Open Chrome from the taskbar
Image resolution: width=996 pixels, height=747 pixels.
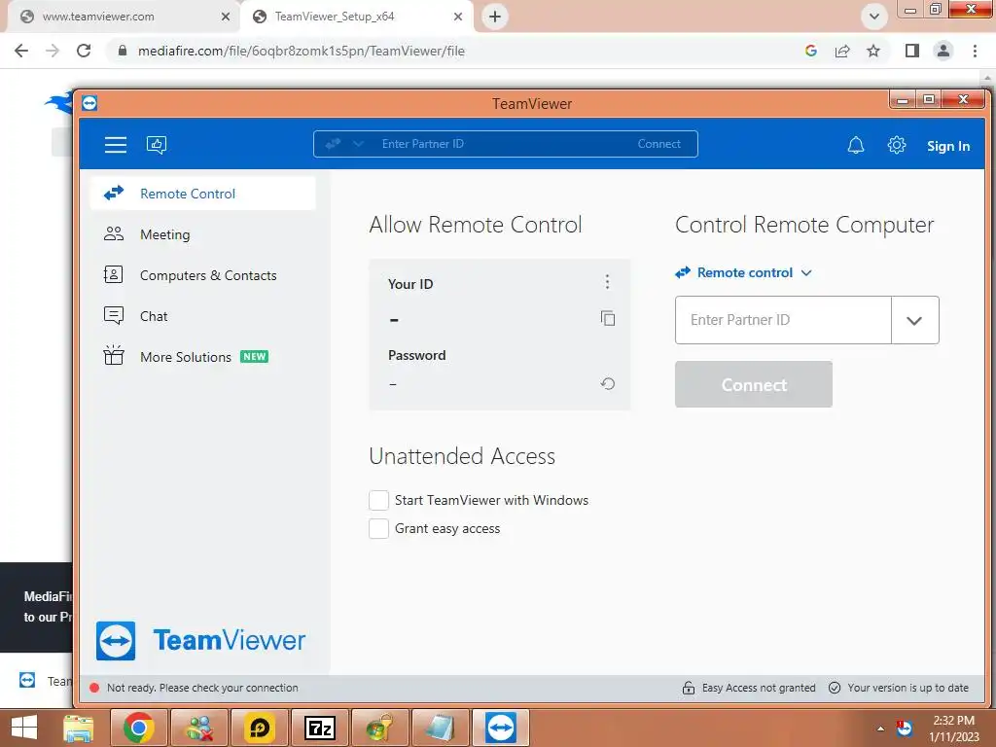[139, 728]
